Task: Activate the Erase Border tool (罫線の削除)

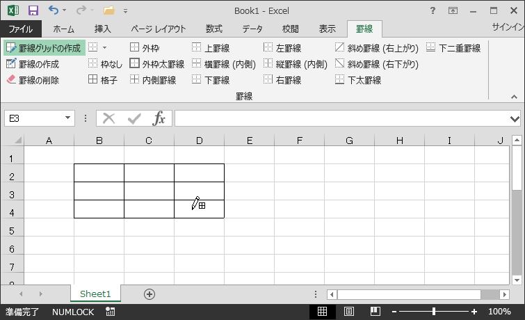Action: (33, 80)
